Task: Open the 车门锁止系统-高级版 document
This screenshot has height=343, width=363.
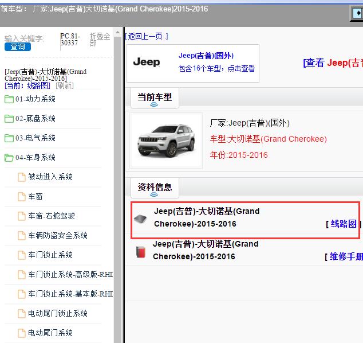Action: tap(70, 274)
